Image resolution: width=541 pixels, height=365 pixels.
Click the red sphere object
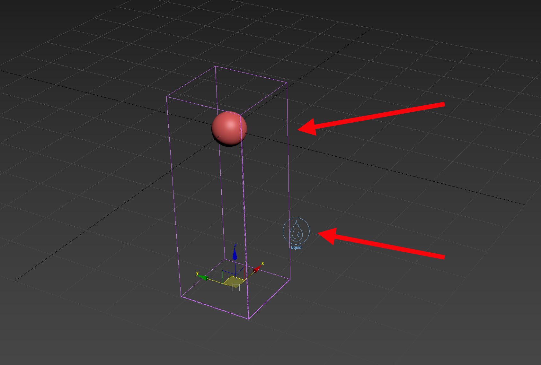coord(229,129)
